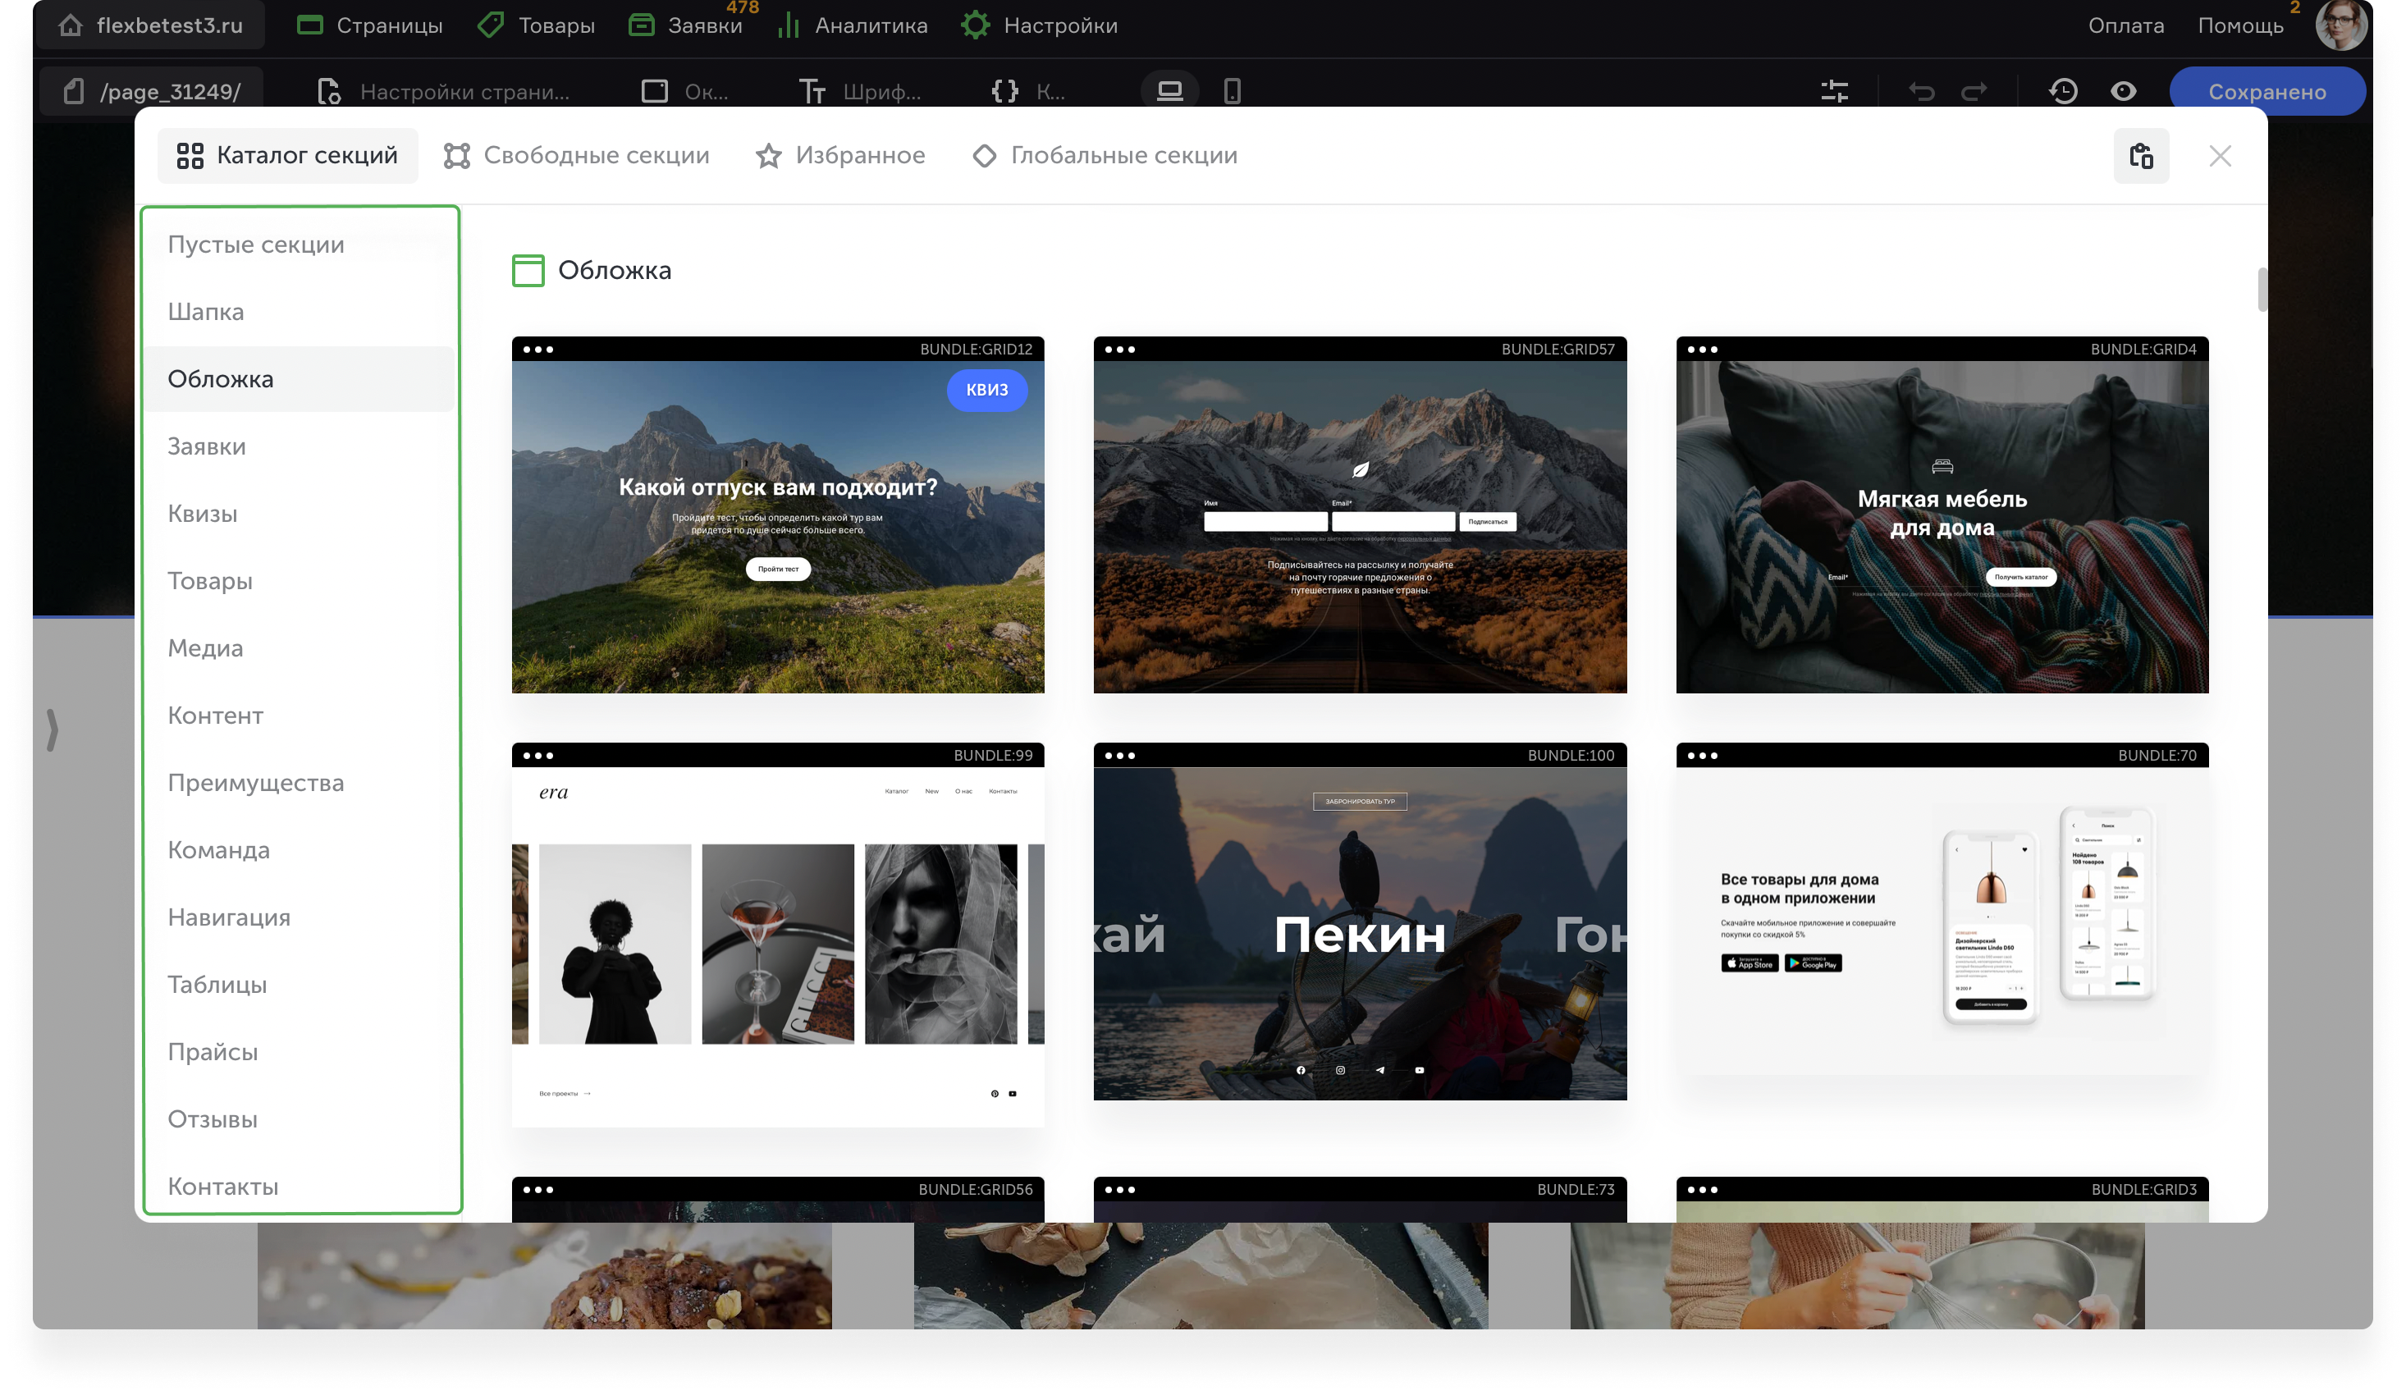Click the Каталог секций grid icon
This screenshot has height=1395, width=2406.
coord(190,156)
